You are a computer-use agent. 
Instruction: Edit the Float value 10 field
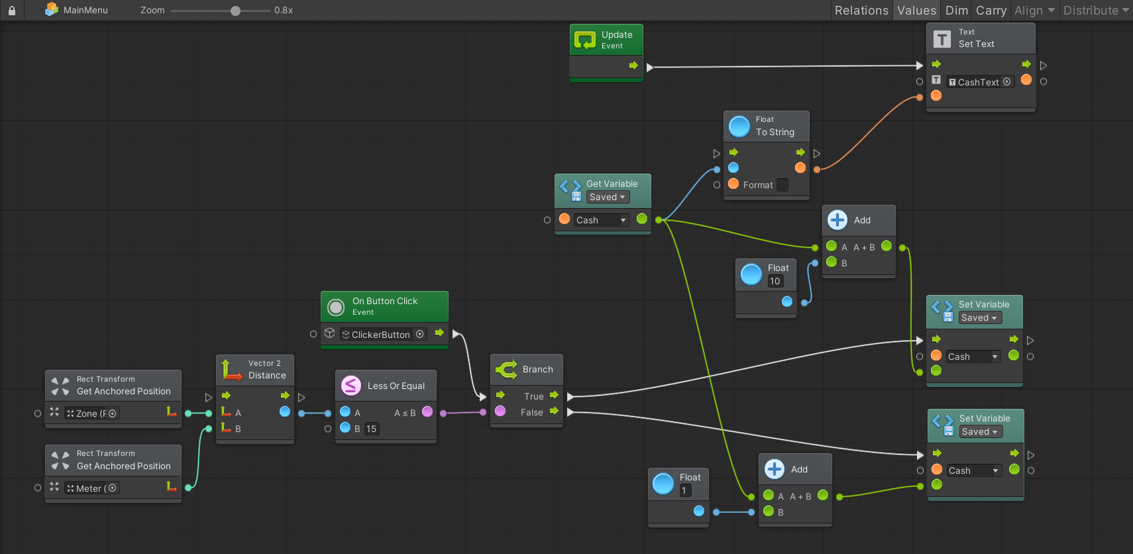775,281
